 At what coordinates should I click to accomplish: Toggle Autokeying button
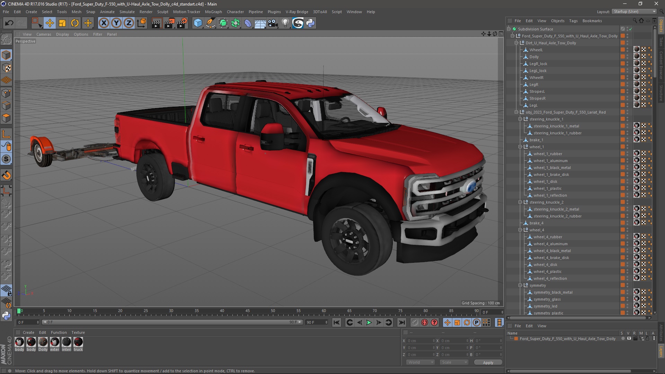[425, 322]
